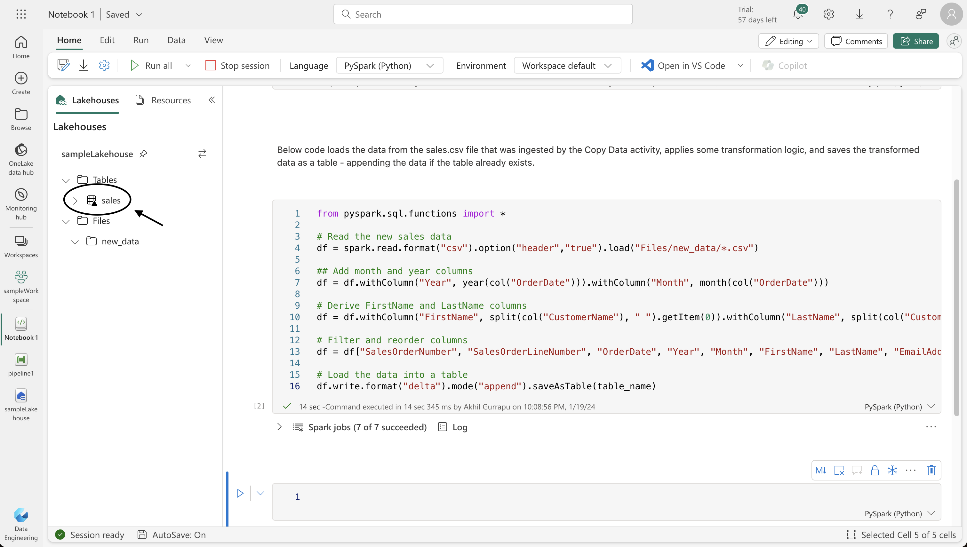This screenshot has width=967, height=547.
Task: Click the Data Engineering experience switcher
Action: coord(21,525)
